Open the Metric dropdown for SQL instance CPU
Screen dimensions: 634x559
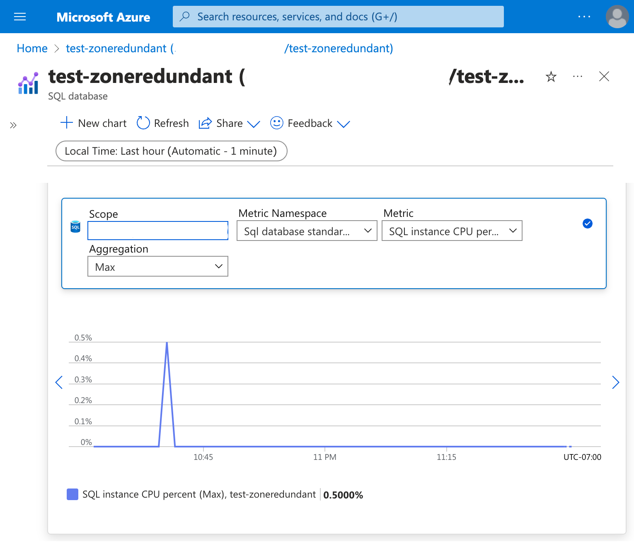click(452, 231)
